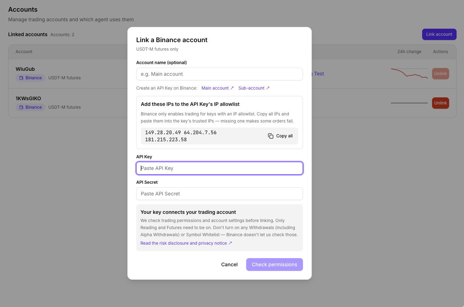Screen dimensions: 464x307
Task: Cancel the Link a Binance account dialog
Action: point(230,265)
